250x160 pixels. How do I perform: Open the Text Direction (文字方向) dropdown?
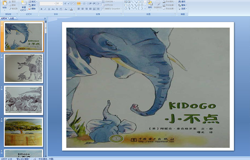click(x=108, y=1)
